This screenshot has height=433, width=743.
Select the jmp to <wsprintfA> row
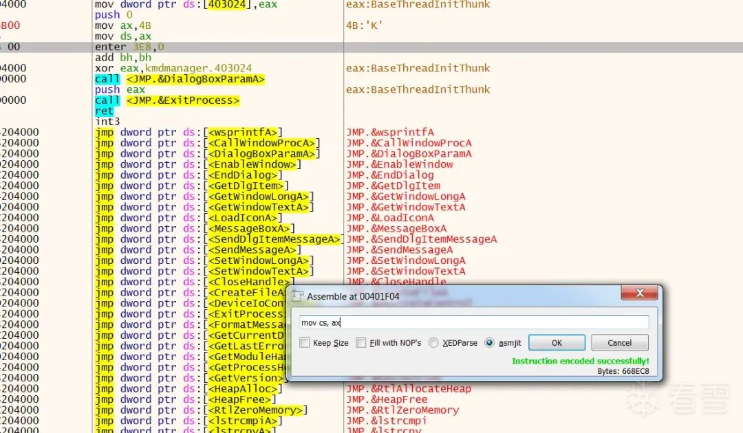click(x=189, y=132)
